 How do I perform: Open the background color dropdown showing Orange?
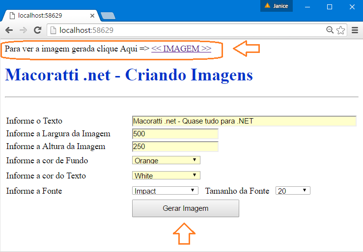[166, 160]
